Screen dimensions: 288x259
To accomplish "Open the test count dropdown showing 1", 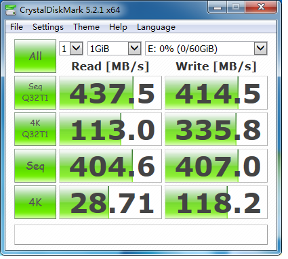I will 71,48.
